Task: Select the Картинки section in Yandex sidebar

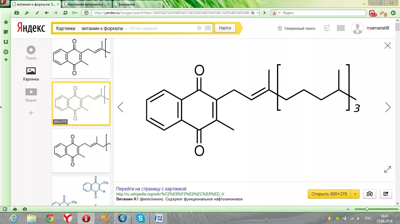Action: [x=31, y=74]
